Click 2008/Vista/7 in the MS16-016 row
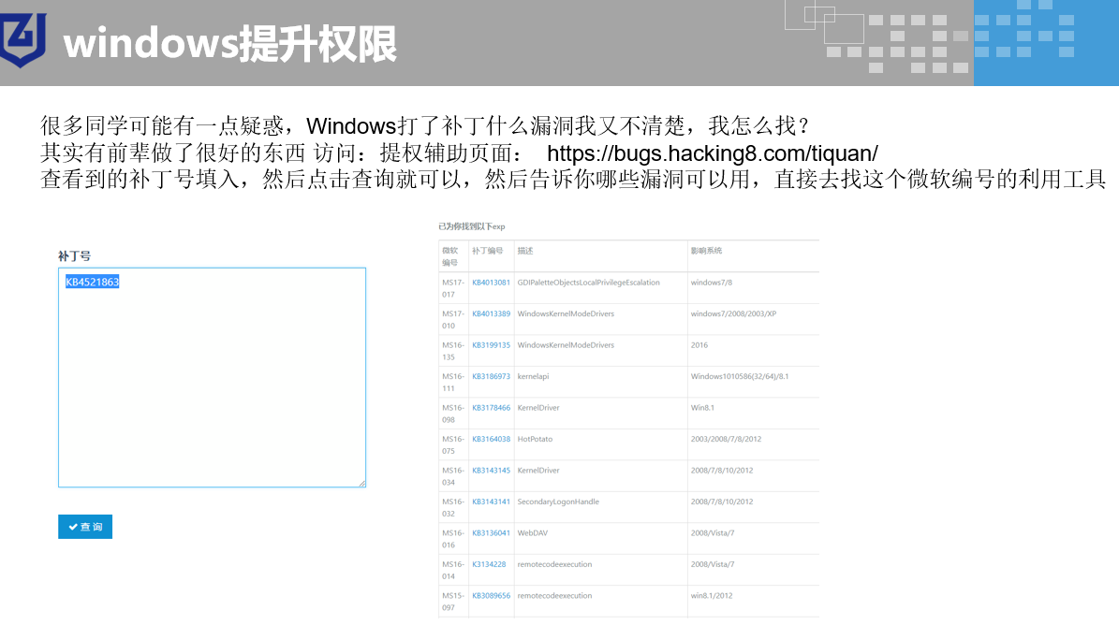 pos(713,534)
